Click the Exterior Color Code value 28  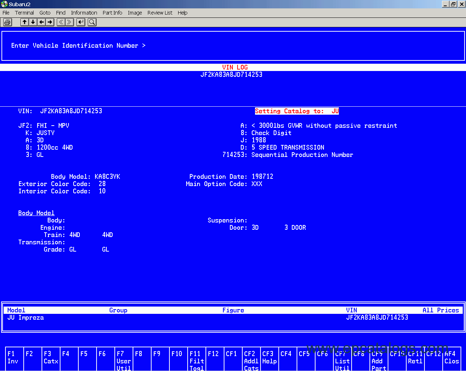[x=102, y=184]
